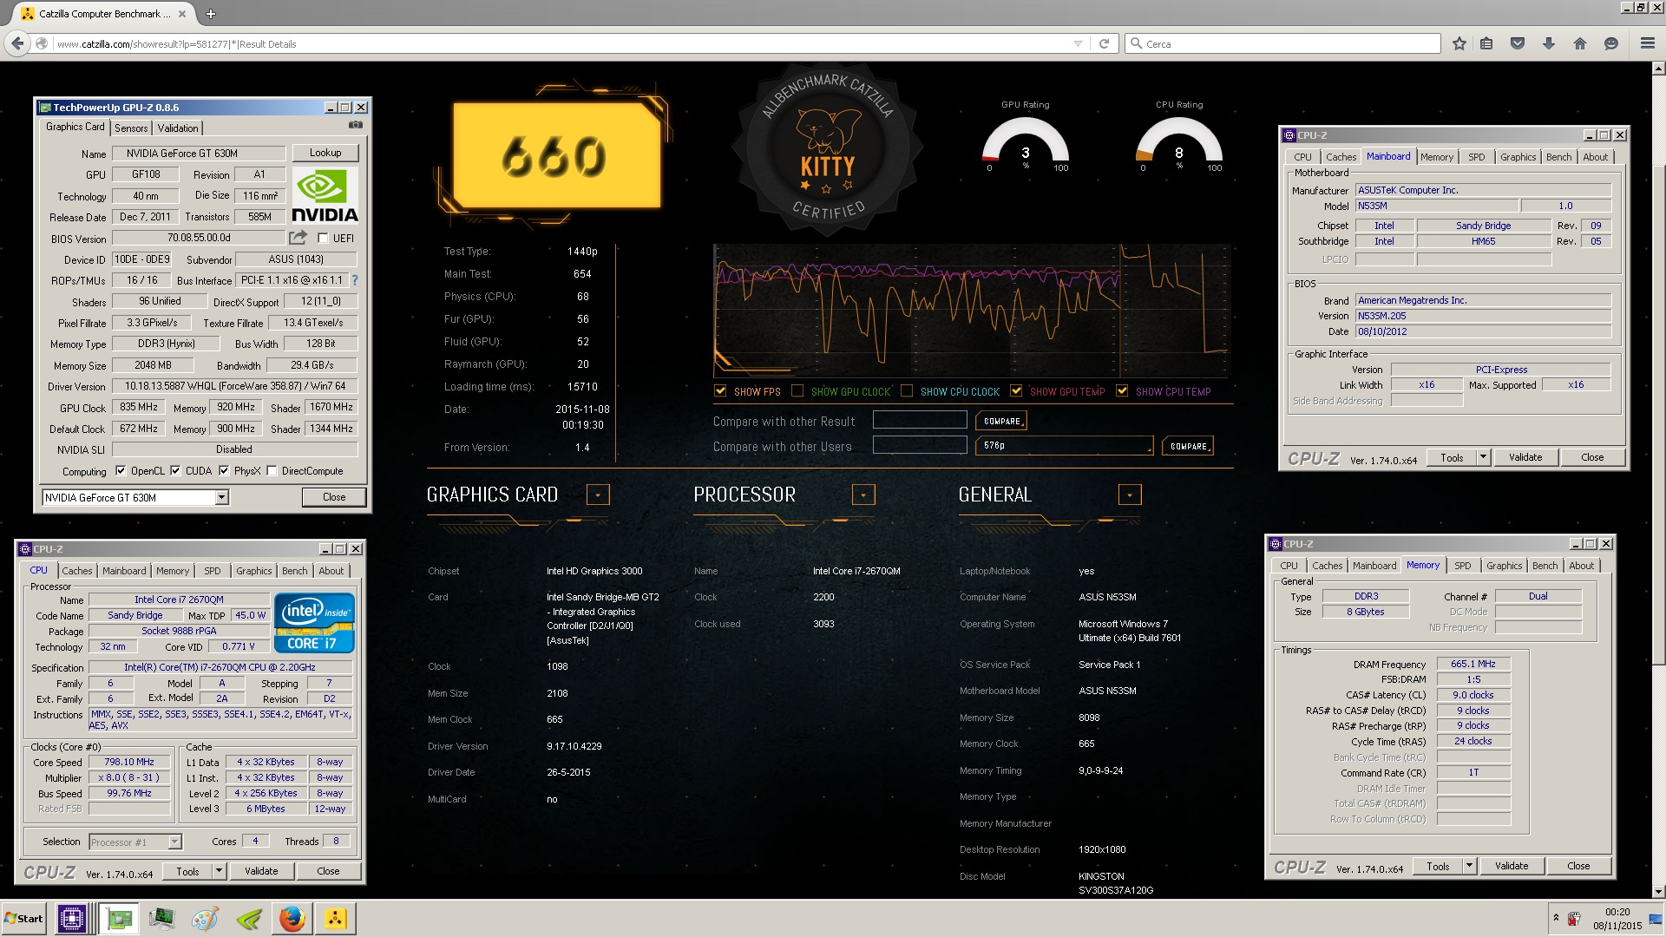Open the SPD tab in the Mainboard window
The height and width of the screenshot is (937, 1666).
click(1477, 157)
